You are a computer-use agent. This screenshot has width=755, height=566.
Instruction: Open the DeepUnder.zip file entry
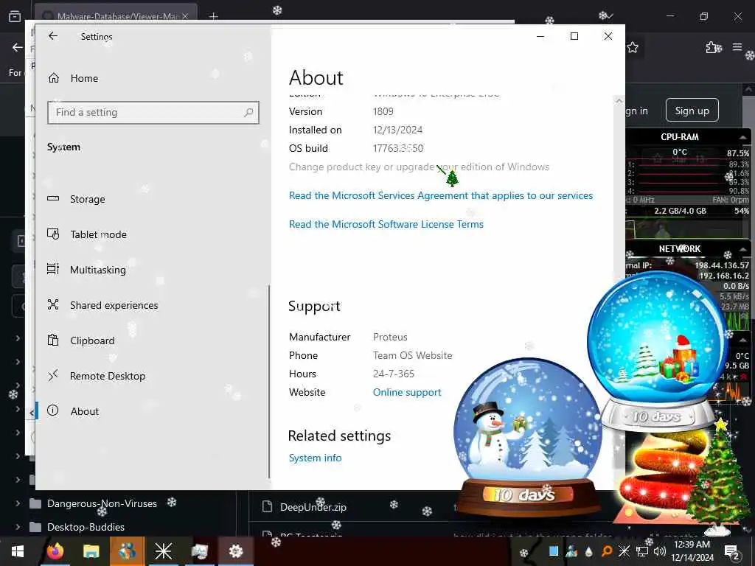click(313, 507)
